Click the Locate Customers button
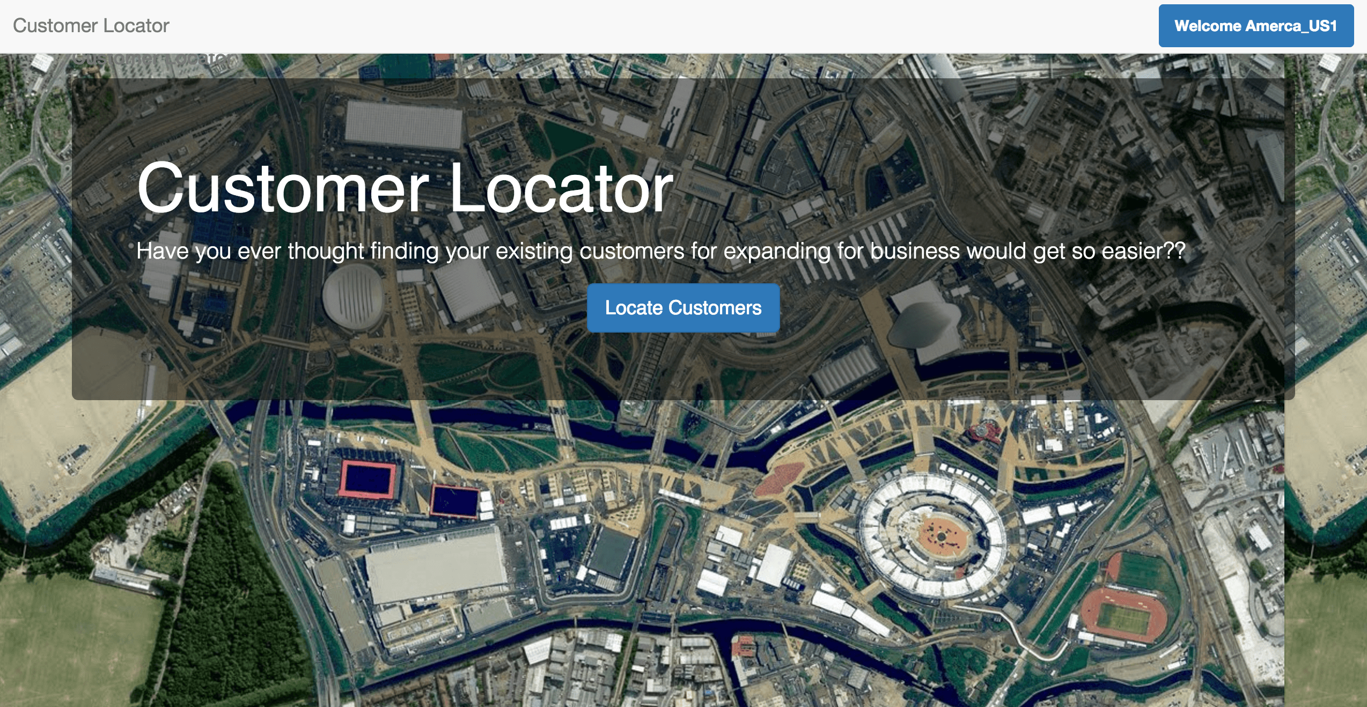1367x707 pixels. [x=683, y=308]
